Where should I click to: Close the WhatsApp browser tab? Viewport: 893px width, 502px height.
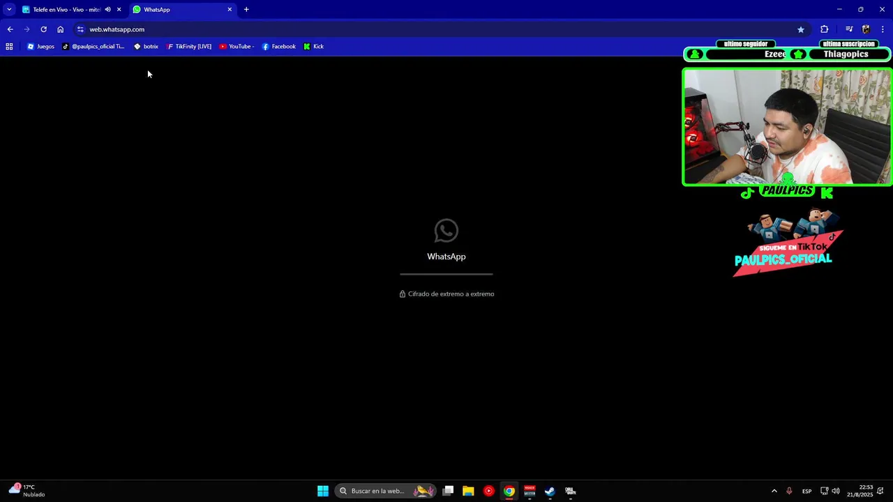(x=230, y=10)
